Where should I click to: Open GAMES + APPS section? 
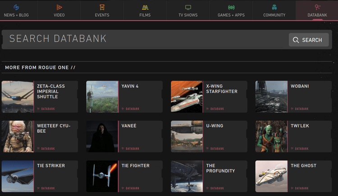click(231, 15)
